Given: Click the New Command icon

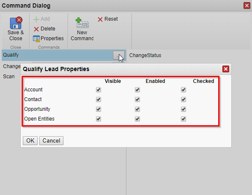Looking at the screenshot, I should tap(82, 23).
